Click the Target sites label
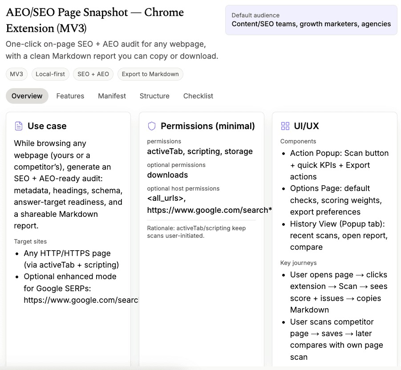 (30, 242)
